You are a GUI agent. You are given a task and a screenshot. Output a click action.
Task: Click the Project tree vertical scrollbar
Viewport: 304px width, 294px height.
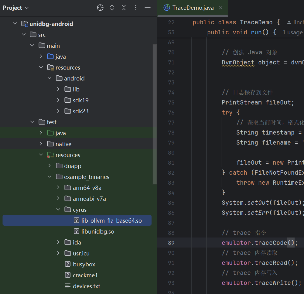coord(155,114)
